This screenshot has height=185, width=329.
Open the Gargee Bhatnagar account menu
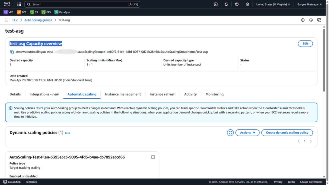pos(309,4)
